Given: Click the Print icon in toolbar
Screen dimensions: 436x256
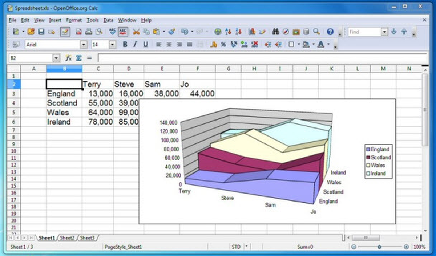Looking at the screenshot, I should point(88,32).
